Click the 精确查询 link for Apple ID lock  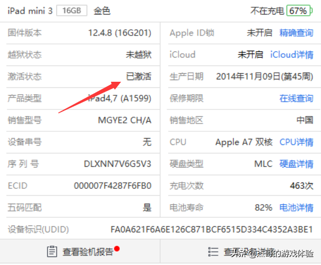point(296,33)
